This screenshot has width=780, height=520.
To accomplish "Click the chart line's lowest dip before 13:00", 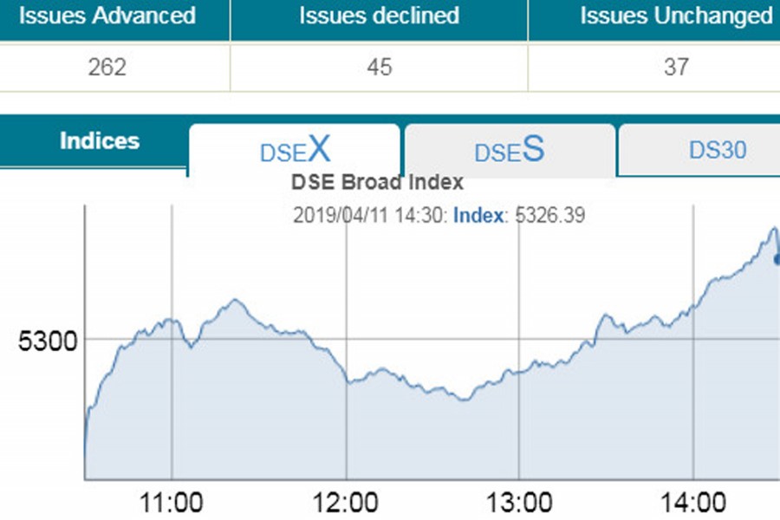I will tap(465, 400).
